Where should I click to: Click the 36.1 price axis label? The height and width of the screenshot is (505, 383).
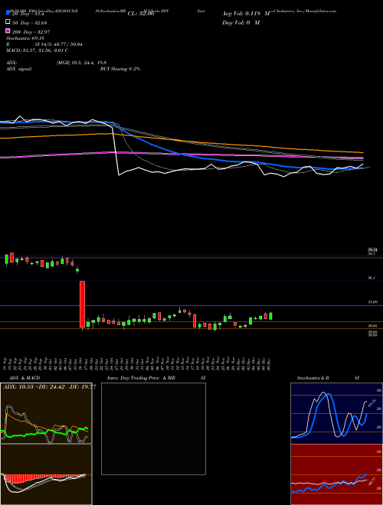[371, 278]
